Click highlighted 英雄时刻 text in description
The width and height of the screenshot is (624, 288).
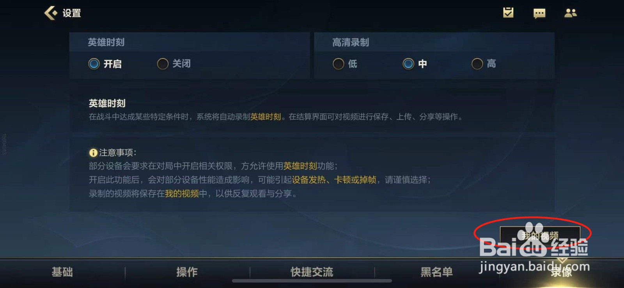tap(266, 117)
